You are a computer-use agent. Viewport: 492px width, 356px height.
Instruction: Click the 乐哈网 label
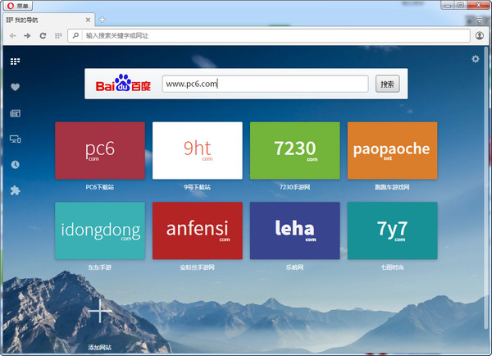click(295, 267)
